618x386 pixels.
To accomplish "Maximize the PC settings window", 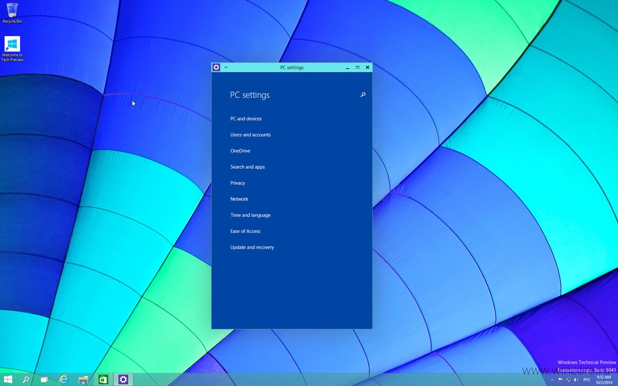I will (x=357, y=68).
